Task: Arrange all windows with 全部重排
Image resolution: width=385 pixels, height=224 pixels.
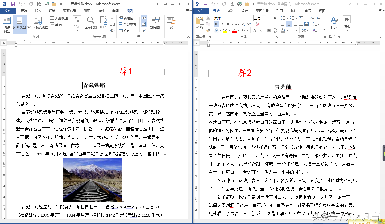Action: pyautogui.click(x=127, y=24)
